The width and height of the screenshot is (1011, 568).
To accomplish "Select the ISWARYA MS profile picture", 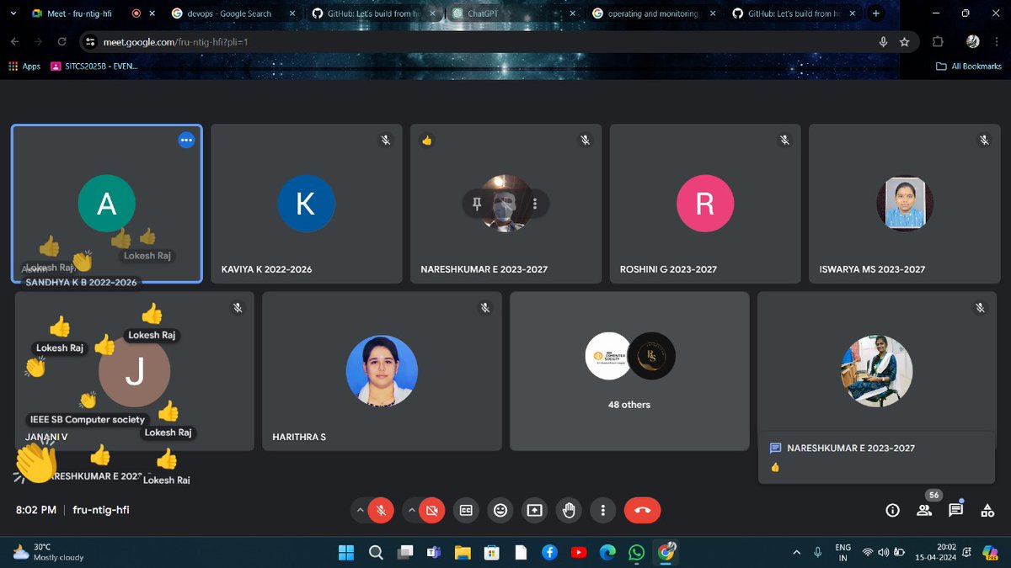I will [905, 204].
